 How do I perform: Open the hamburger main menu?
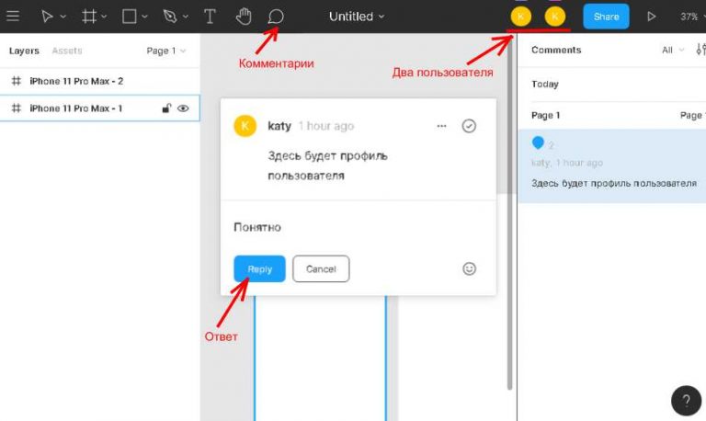(x=13, y=17)
